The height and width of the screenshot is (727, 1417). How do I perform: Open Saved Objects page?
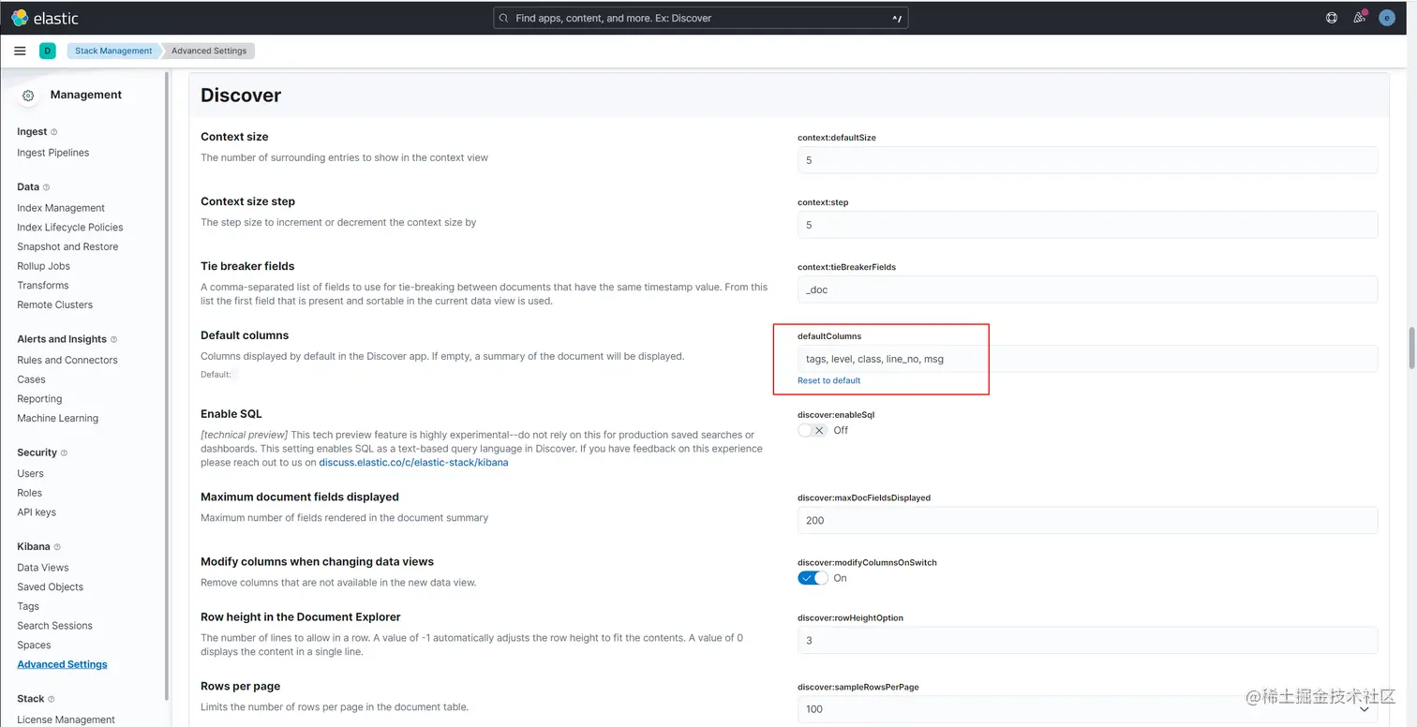click(x=51, y=586)
